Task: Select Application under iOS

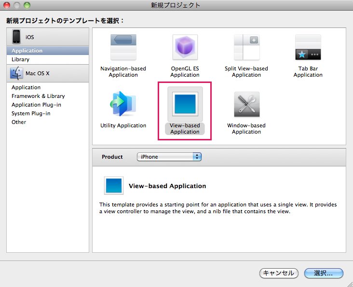Action: click(x=48, y=51)
